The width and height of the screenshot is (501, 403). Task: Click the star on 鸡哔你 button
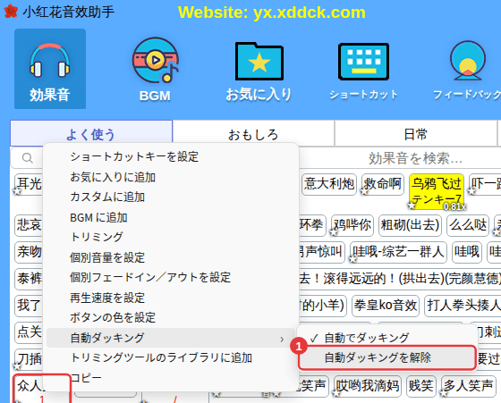pyautogui.click(x=335, y=233)
